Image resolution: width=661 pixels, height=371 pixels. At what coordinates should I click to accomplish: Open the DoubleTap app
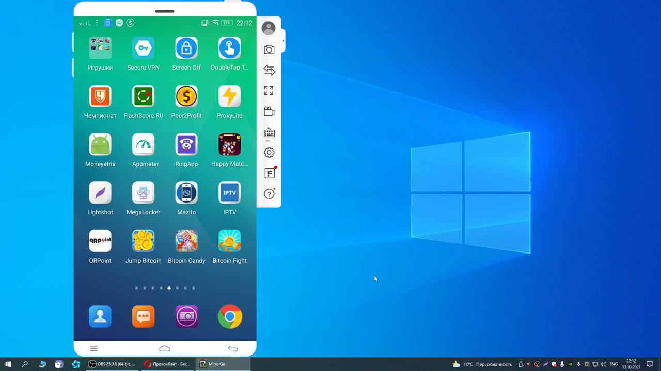[229, 48]
